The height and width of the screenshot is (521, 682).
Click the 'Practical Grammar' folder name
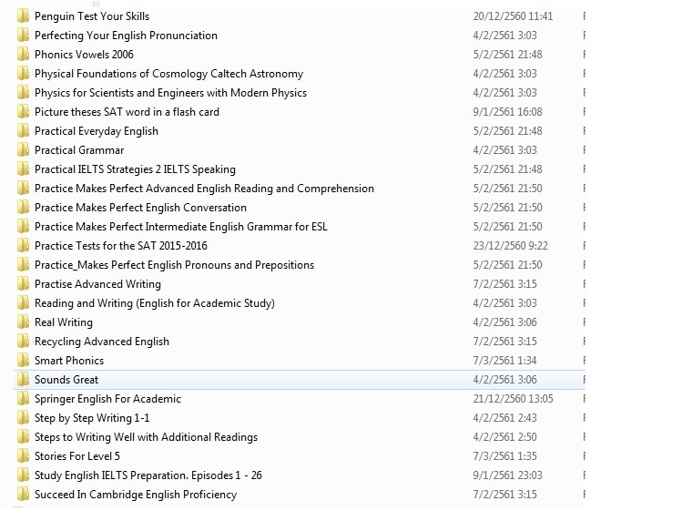click(x=79, y=150)
